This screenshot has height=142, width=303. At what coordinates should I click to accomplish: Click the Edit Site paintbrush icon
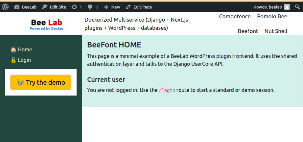coord(44,7)
